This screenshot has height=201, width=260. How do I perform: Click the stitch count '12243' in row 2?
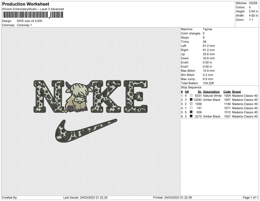(198, 100)
